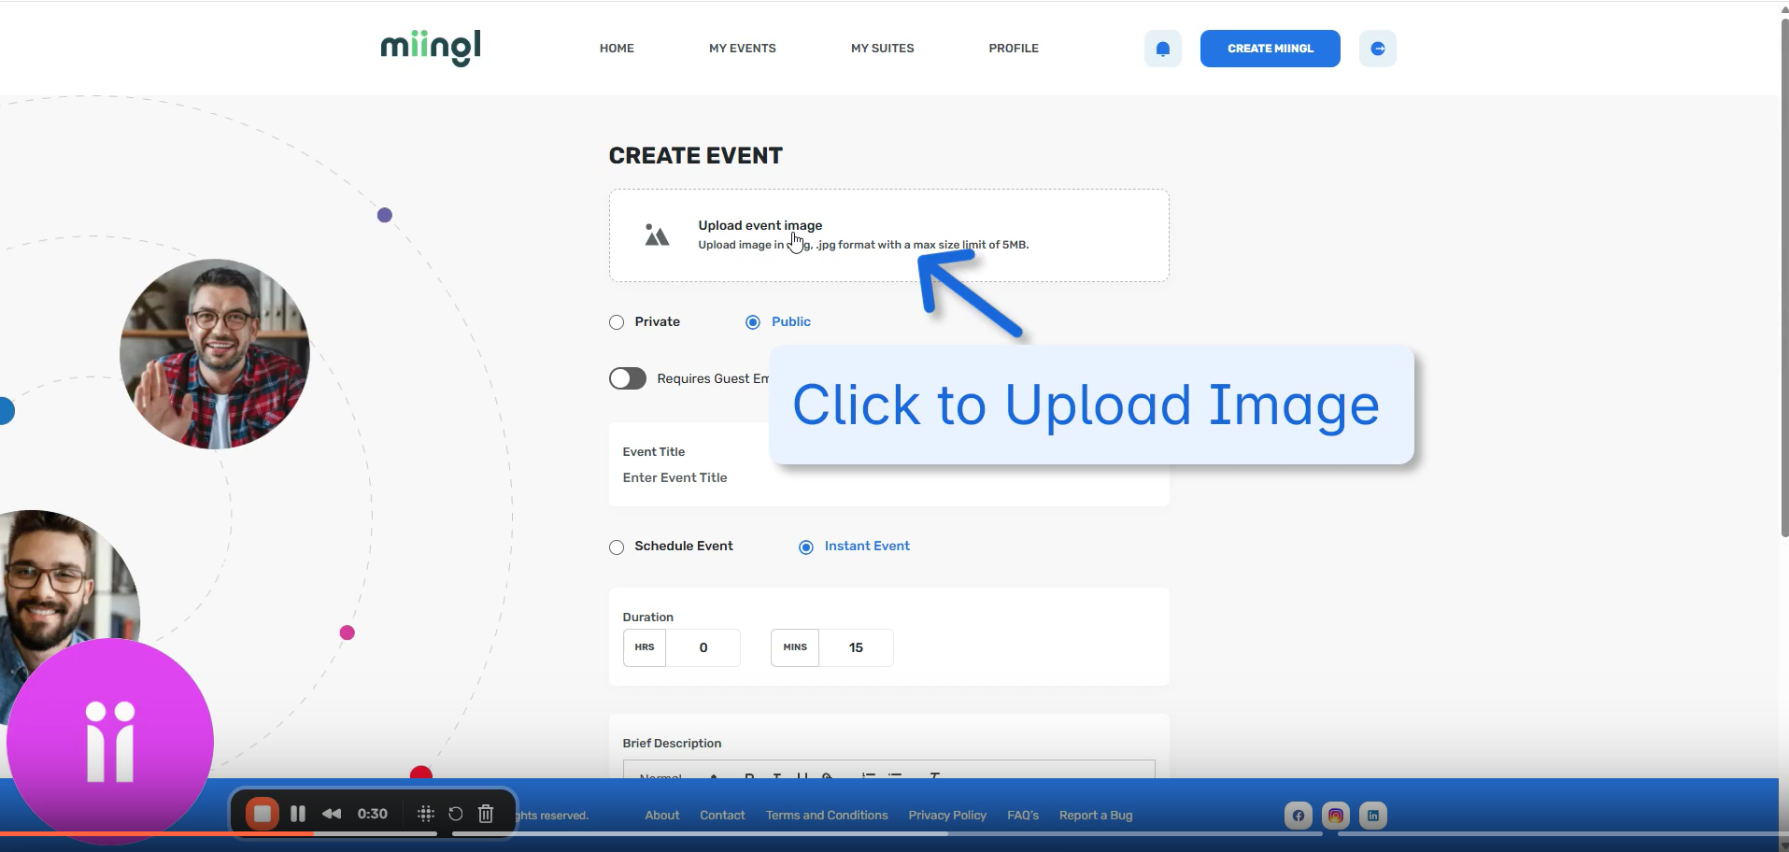This screenshot has width=1789, height=852.
Task: Choose the Schedule Event radio option
Action: click(x=617, y=547)
